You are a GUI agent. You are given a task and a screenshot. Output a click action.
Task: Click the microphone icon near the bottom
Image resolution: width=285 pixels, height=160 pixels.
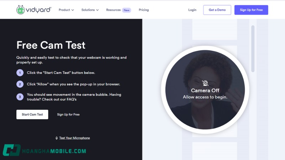[57, 138]
